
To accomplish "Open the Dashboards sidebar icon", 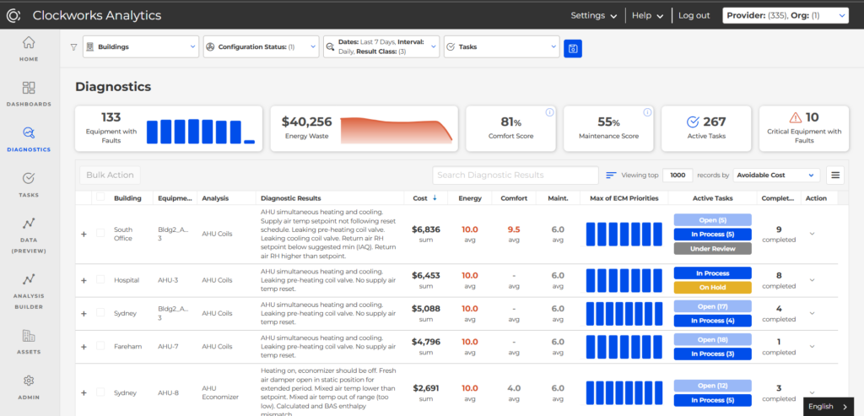I will coord(29,88).
